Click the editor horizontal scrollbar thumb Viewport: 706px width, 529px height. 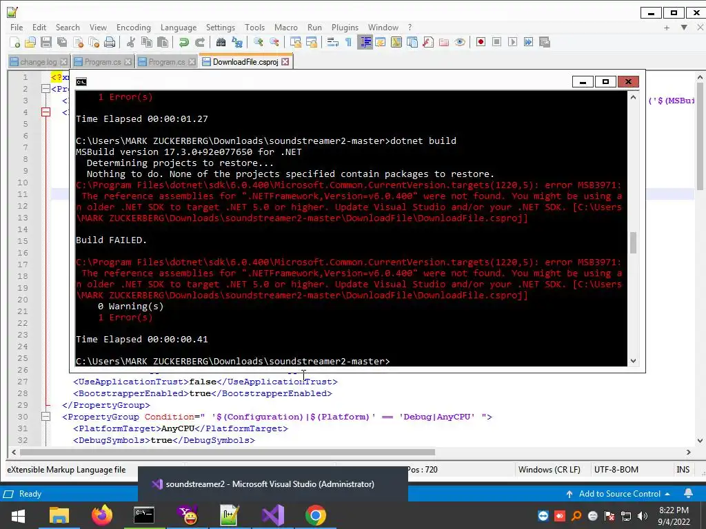click(228, 452)
